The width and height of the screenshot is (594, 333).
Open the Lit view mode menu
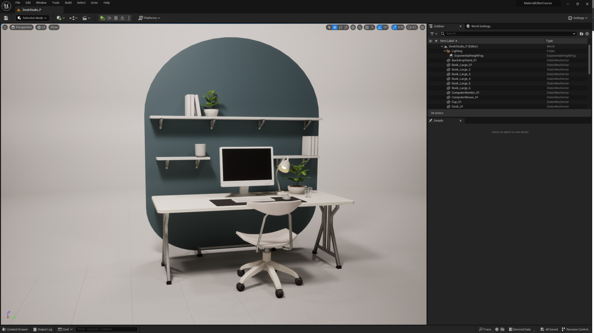(x=41, y=27)
